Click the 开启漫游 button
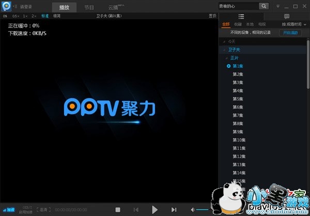Viewport: 310px width, 216px height. coord(290,33)
